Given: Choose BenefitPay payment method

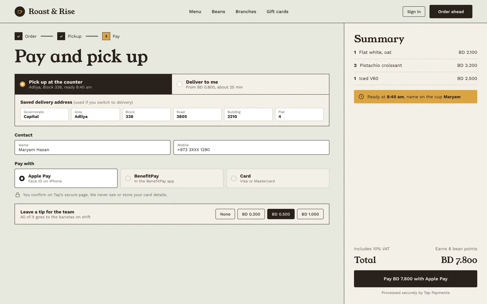Looking at the screenshot, I should [x=172, y=178].
